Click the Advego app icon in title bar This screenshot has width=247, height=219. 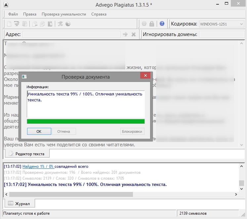tap(6, 5)
